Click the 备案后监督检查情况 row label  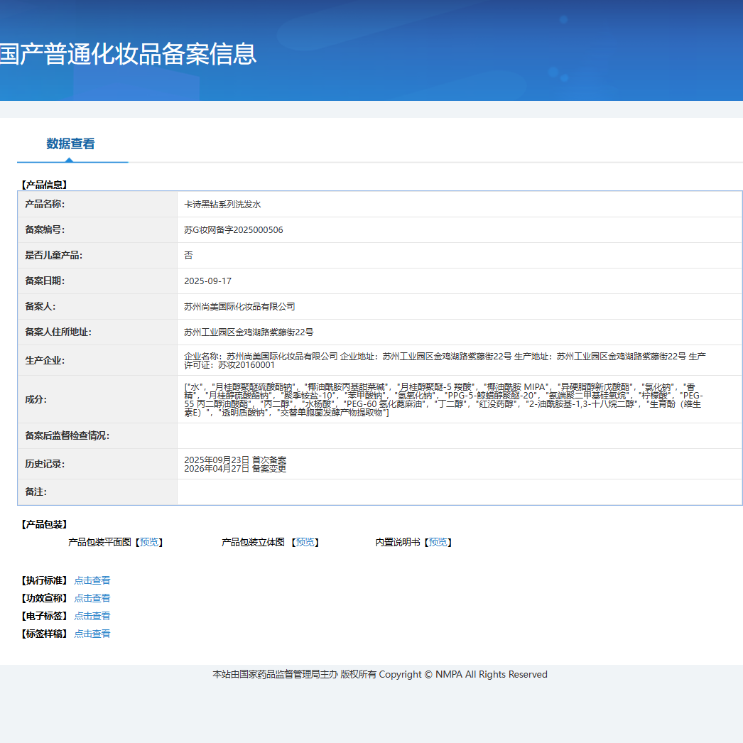point(67,435)
